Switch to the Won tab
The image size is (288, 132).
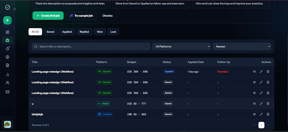[100, 32]
